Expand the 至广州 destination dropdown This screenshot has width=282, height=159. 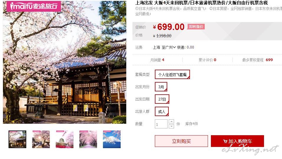pos(169,47)
